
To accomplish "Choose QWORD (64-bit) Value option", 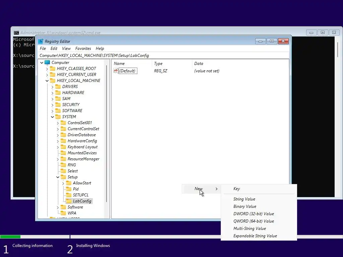I will coord(259,221).
